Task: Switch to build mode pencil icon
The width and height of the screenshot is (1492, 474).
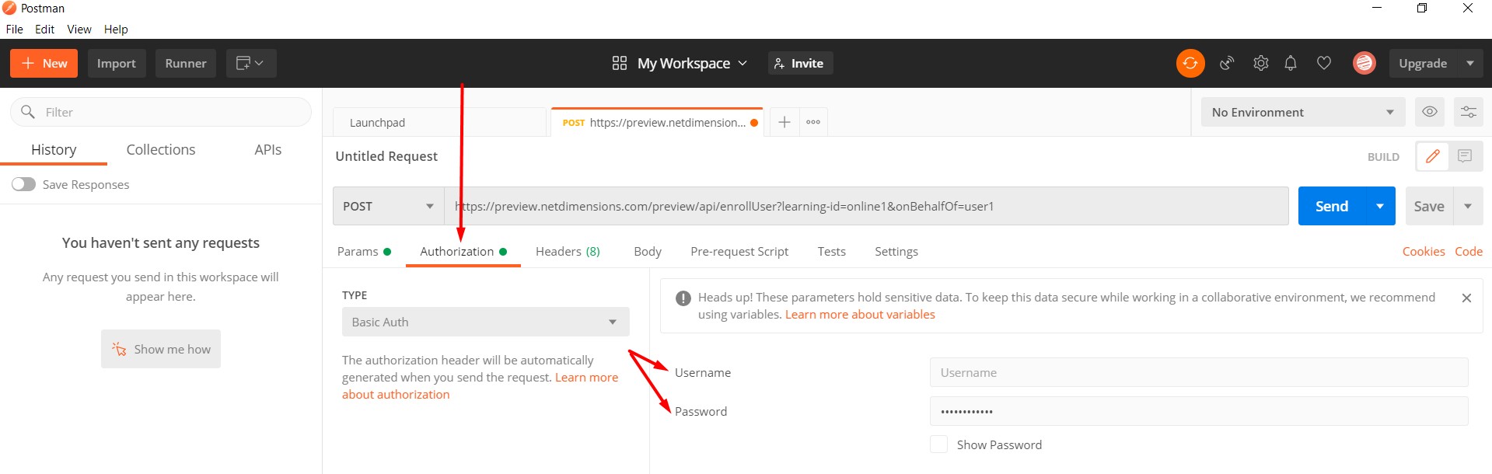Action: [x=1432, y=156]
